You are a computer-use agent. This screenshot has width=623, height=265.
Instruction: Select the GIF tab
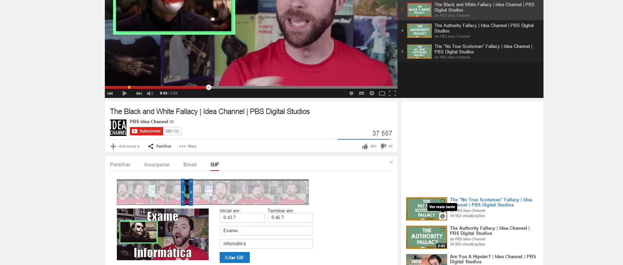tap(215, 165)
